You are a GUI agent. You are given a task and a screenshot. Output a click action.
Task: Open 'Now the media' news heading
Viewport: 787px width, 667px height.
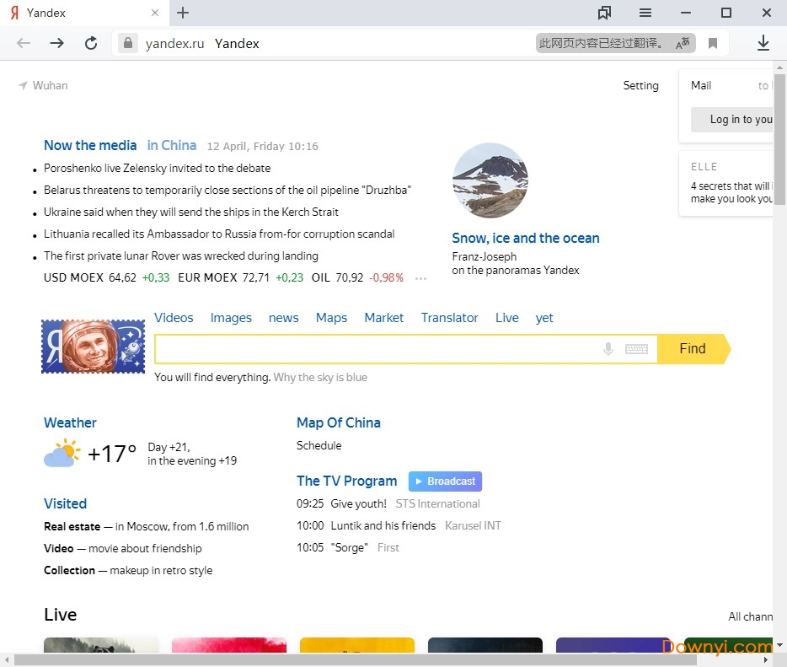pos(90,146)
